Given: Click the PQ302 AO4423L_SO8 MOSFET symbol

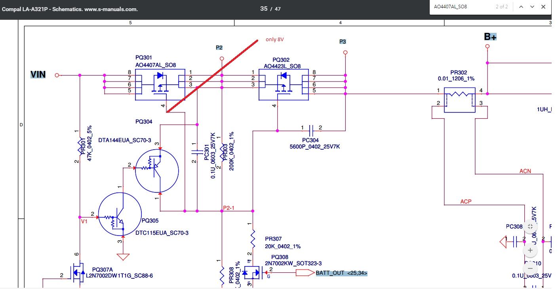Looking at the screenshot, I should click(284, 85).
